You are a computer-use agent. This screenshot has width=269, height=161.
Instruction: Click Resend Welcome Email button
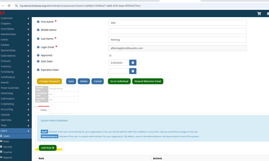pos(148,81)
